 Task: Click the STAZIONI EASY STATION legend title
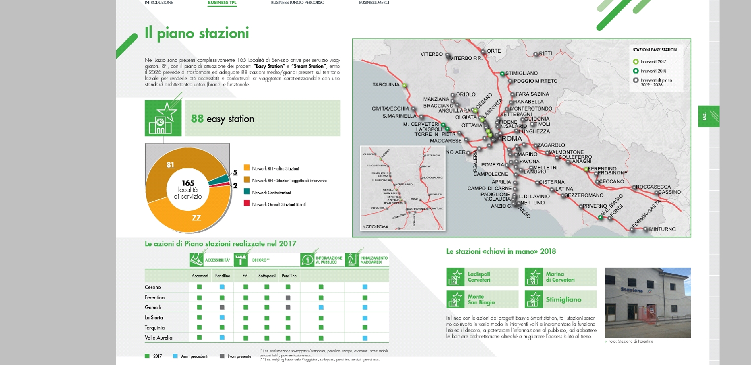655,50
